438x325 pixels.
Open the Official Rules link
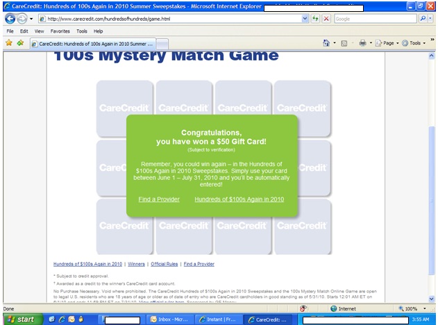click(x=164, y=264)
